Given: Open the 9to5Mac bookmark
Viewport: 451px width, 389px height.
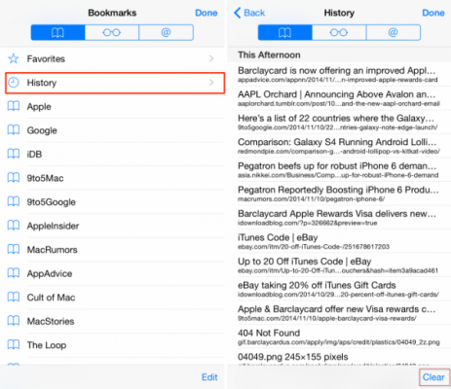Looking at the screenshot, I should [113, 178].
